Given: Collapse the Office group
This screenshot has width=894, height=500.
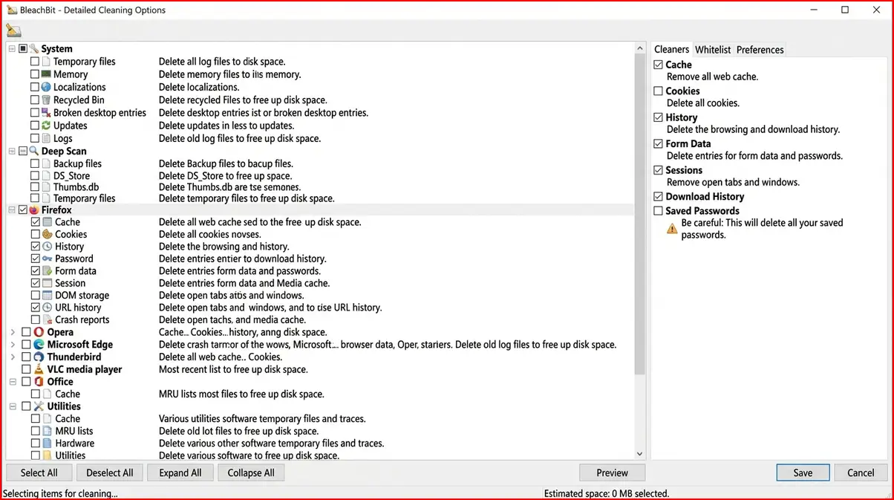Looking at the screenshot, I should pyautogui.click(x=12, y=382).
